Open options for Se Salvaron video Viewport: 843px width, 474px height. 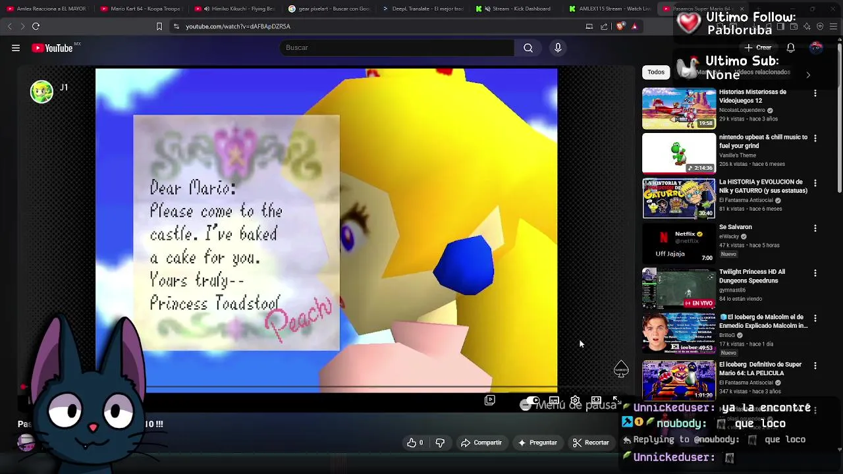[815, 228]
